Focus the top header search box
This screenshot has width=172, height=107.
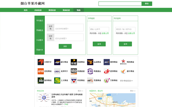point(120,4)
